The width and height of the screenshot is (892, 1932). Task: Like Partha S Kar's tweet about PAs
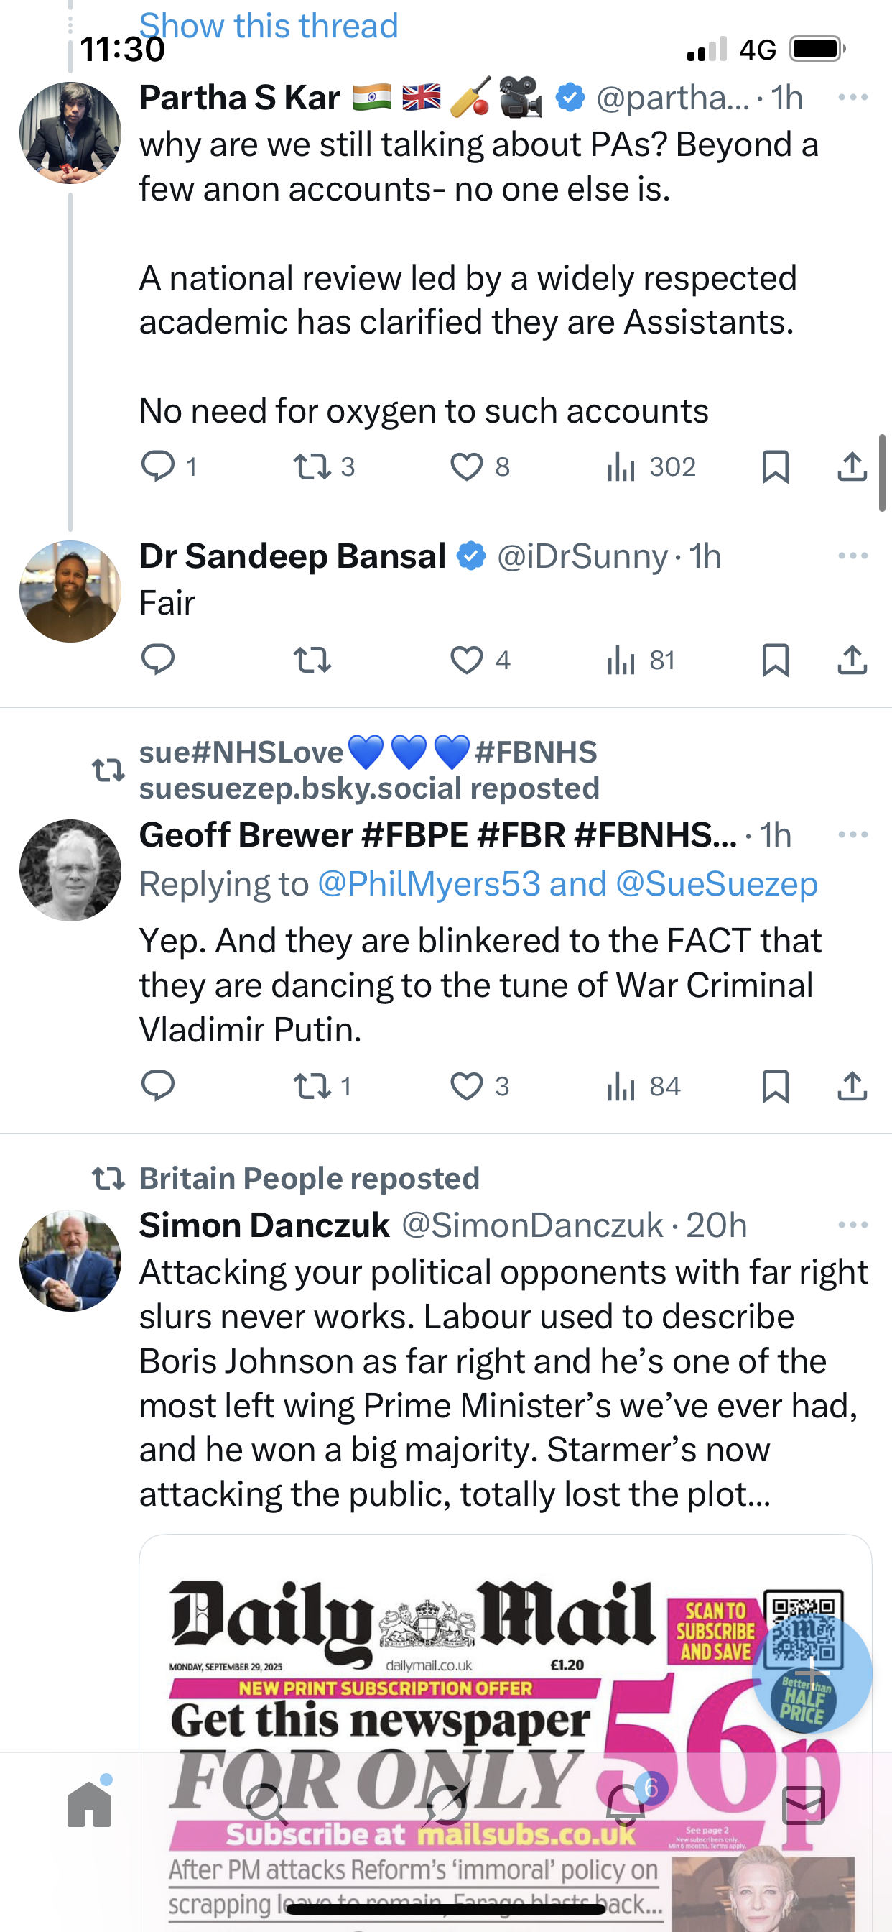coord(466,466)
